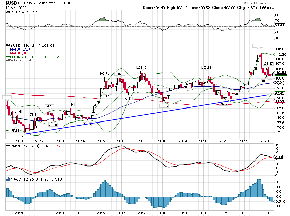Click the 100.68 low annotation near 2023
The height and width of the screenshot is (216, 290).
point(266,81)
